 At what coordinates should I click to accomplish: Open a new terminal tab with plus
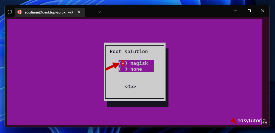click(91, 12)
